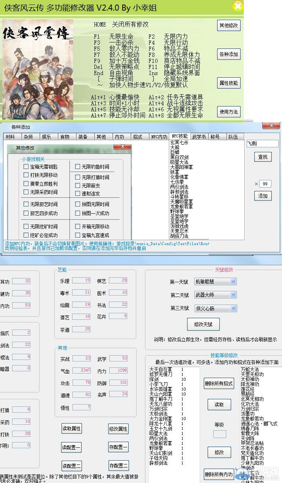282x483 pixels.
Task: Select 易筋经 in the 内功 list
Action: (x=247, y=394)
